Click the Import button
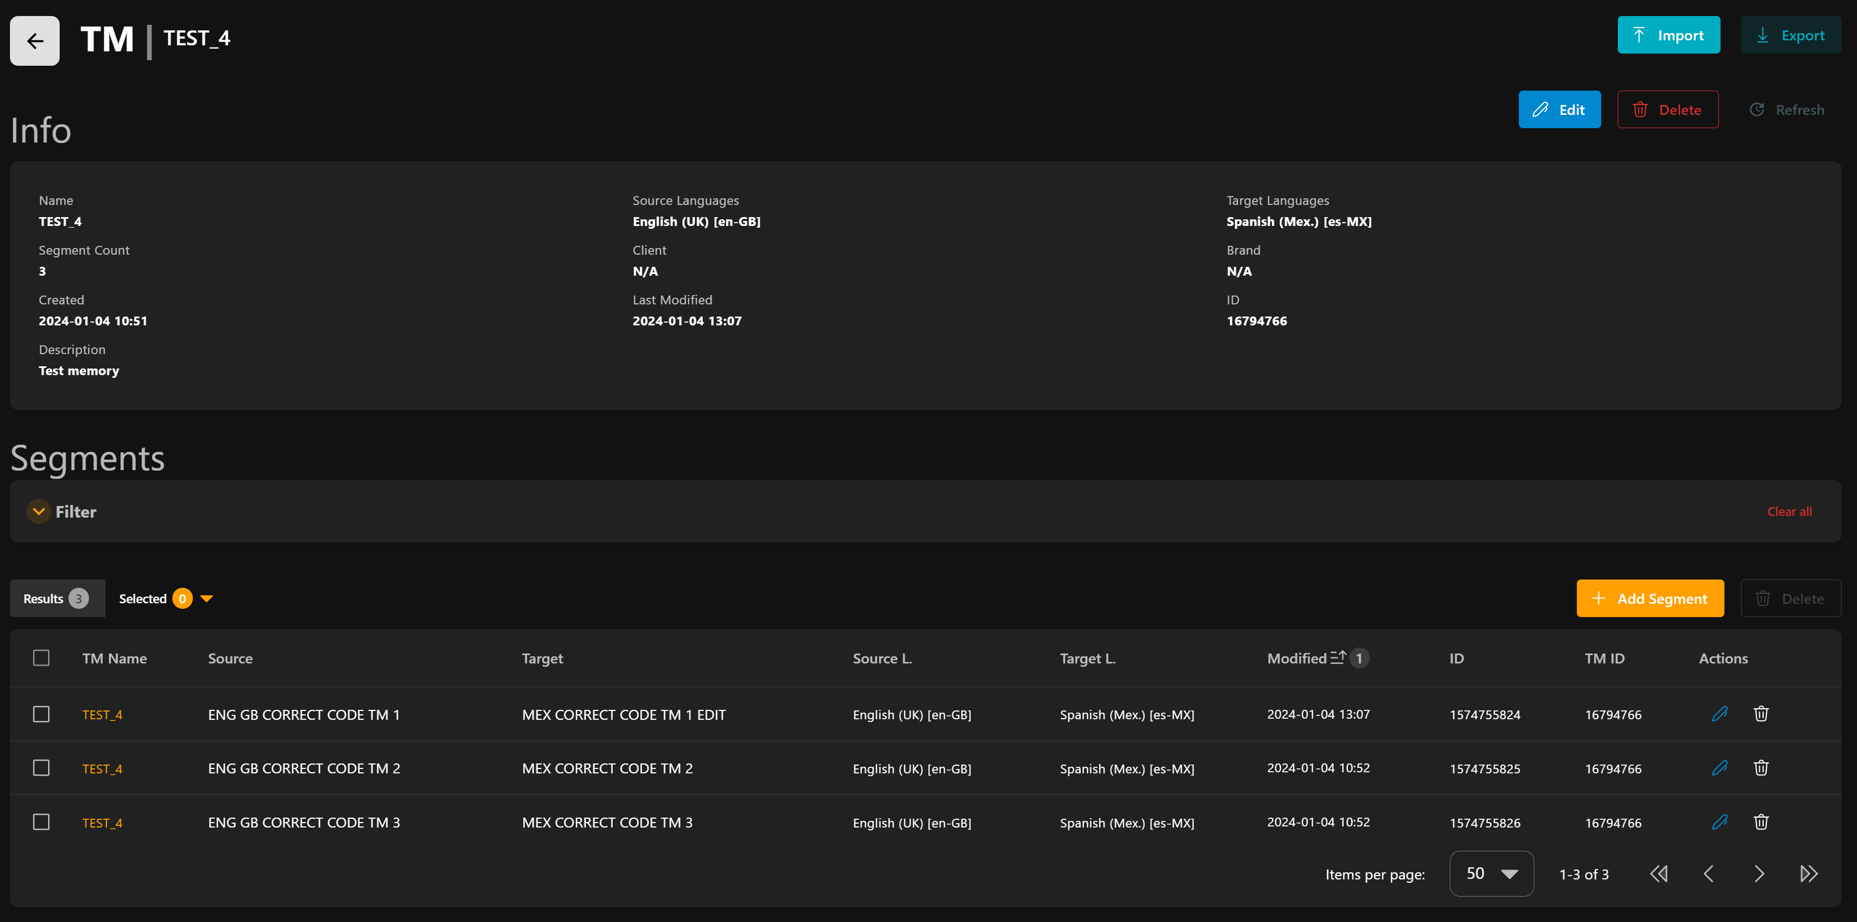The image size is (1857, 922). (x=1667, y=35)
